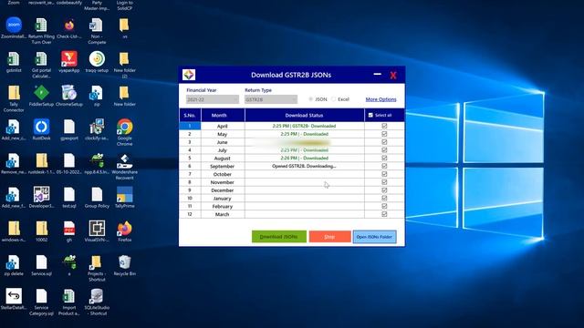584x328 pixels.
Task: Open the Return Type dropdown
Action: (271, 99)
